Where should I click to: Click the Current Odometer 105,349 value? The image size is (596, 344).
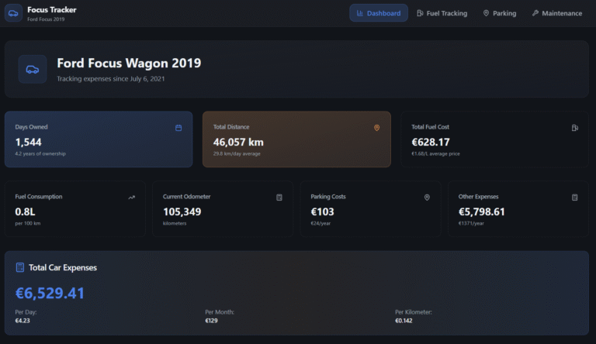(182, 212)
